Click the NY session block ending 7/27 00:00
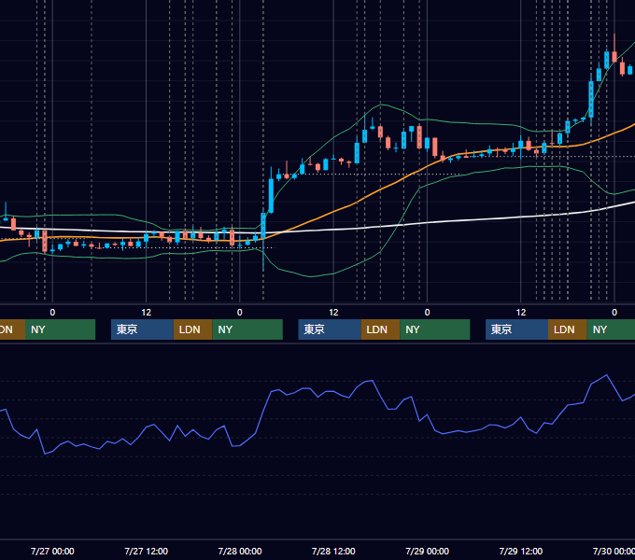This screenshot has width=635, height=560. pos(60,329)
